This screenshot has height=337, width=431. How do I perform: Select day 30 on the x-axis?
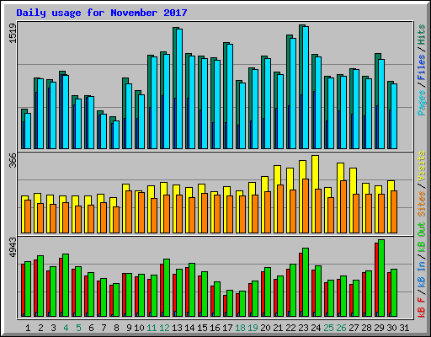391,328
